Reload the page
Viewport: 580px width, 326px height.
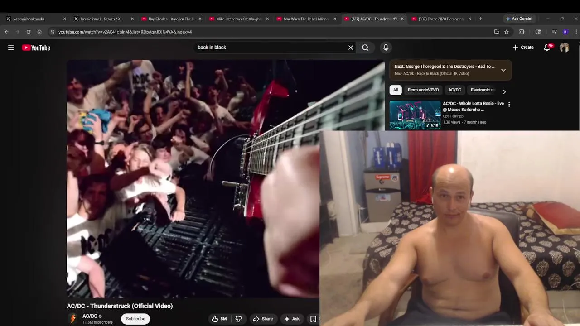(29, 32)
